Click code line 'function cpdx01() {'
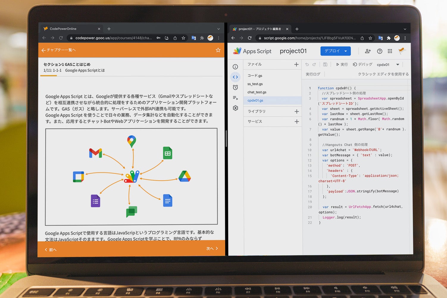 click(337, 88)
